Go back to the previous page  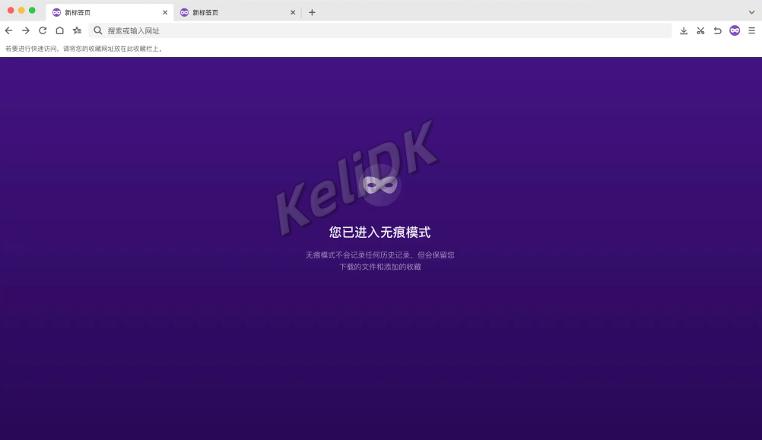click(x=8, y=30)
